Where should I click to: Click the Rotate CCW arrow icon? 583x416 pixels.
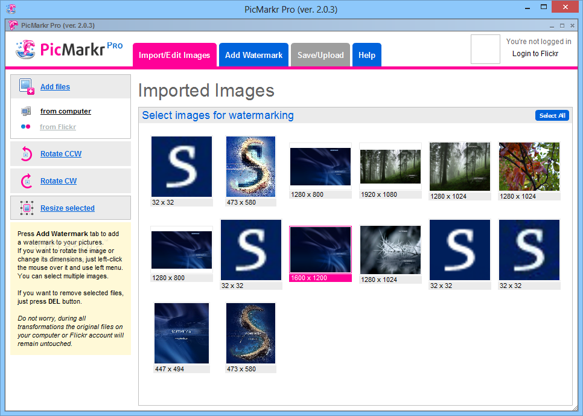(x=27, y=154)
